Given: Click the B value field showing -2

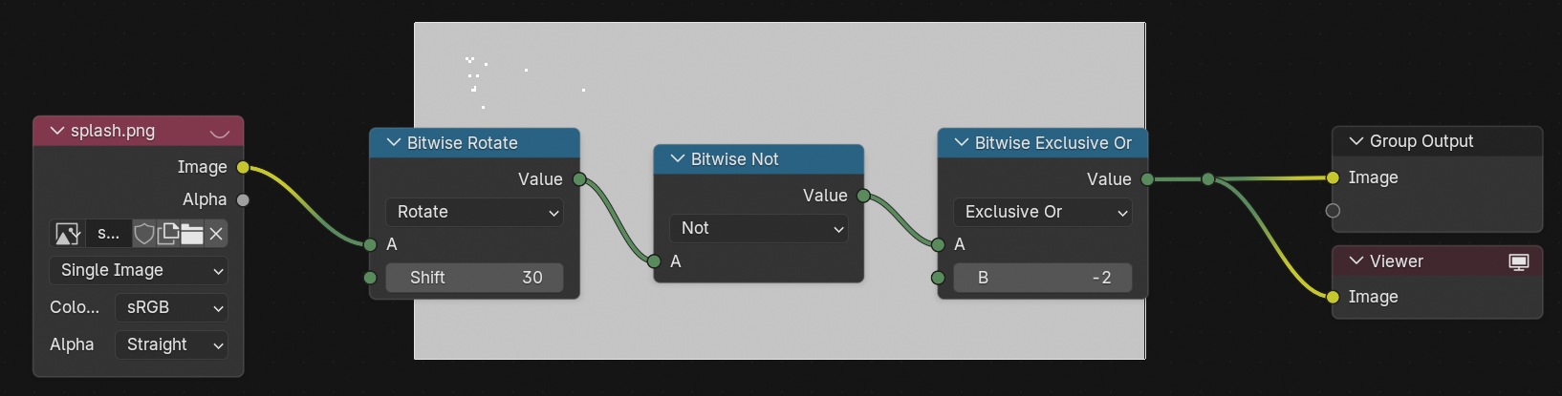Looking at the screenshot, I should [x=1042, y=278].
